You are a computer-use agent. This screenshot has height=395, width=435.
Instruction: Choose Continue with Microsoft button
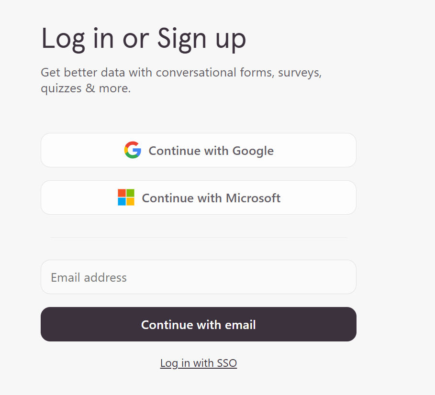tap(199, 197)
